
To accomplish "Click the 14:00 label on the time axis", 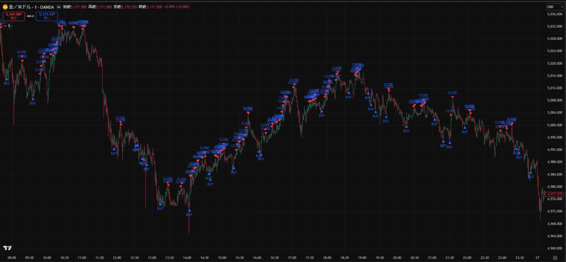I will pyautogui.click(x=187, y=258).
